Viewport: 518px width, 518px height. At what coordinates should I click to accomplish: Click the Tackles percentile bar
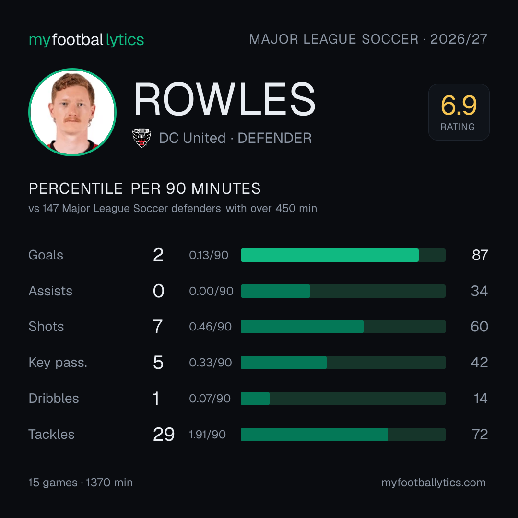343,435
